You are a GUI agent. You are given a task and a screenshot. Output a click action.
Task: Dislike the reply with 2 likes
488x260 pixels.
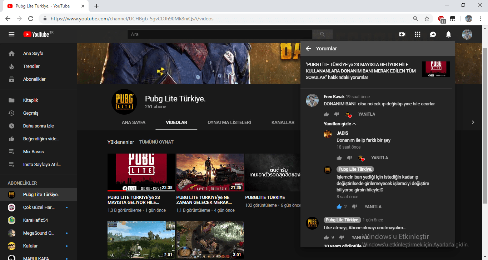(x=355, y=206)
